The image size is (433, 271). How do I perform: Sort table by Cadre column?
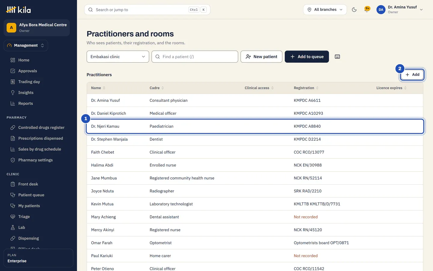click(157, 88)
